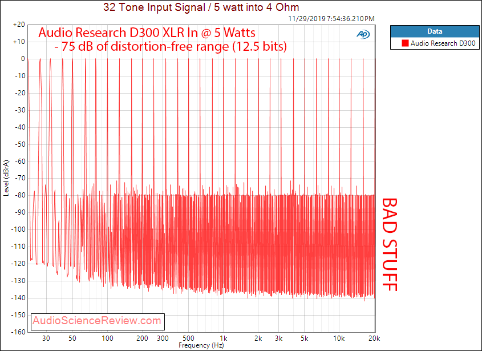
Task: Click the -70 y-axis tick label
Action: pos(19,178)
